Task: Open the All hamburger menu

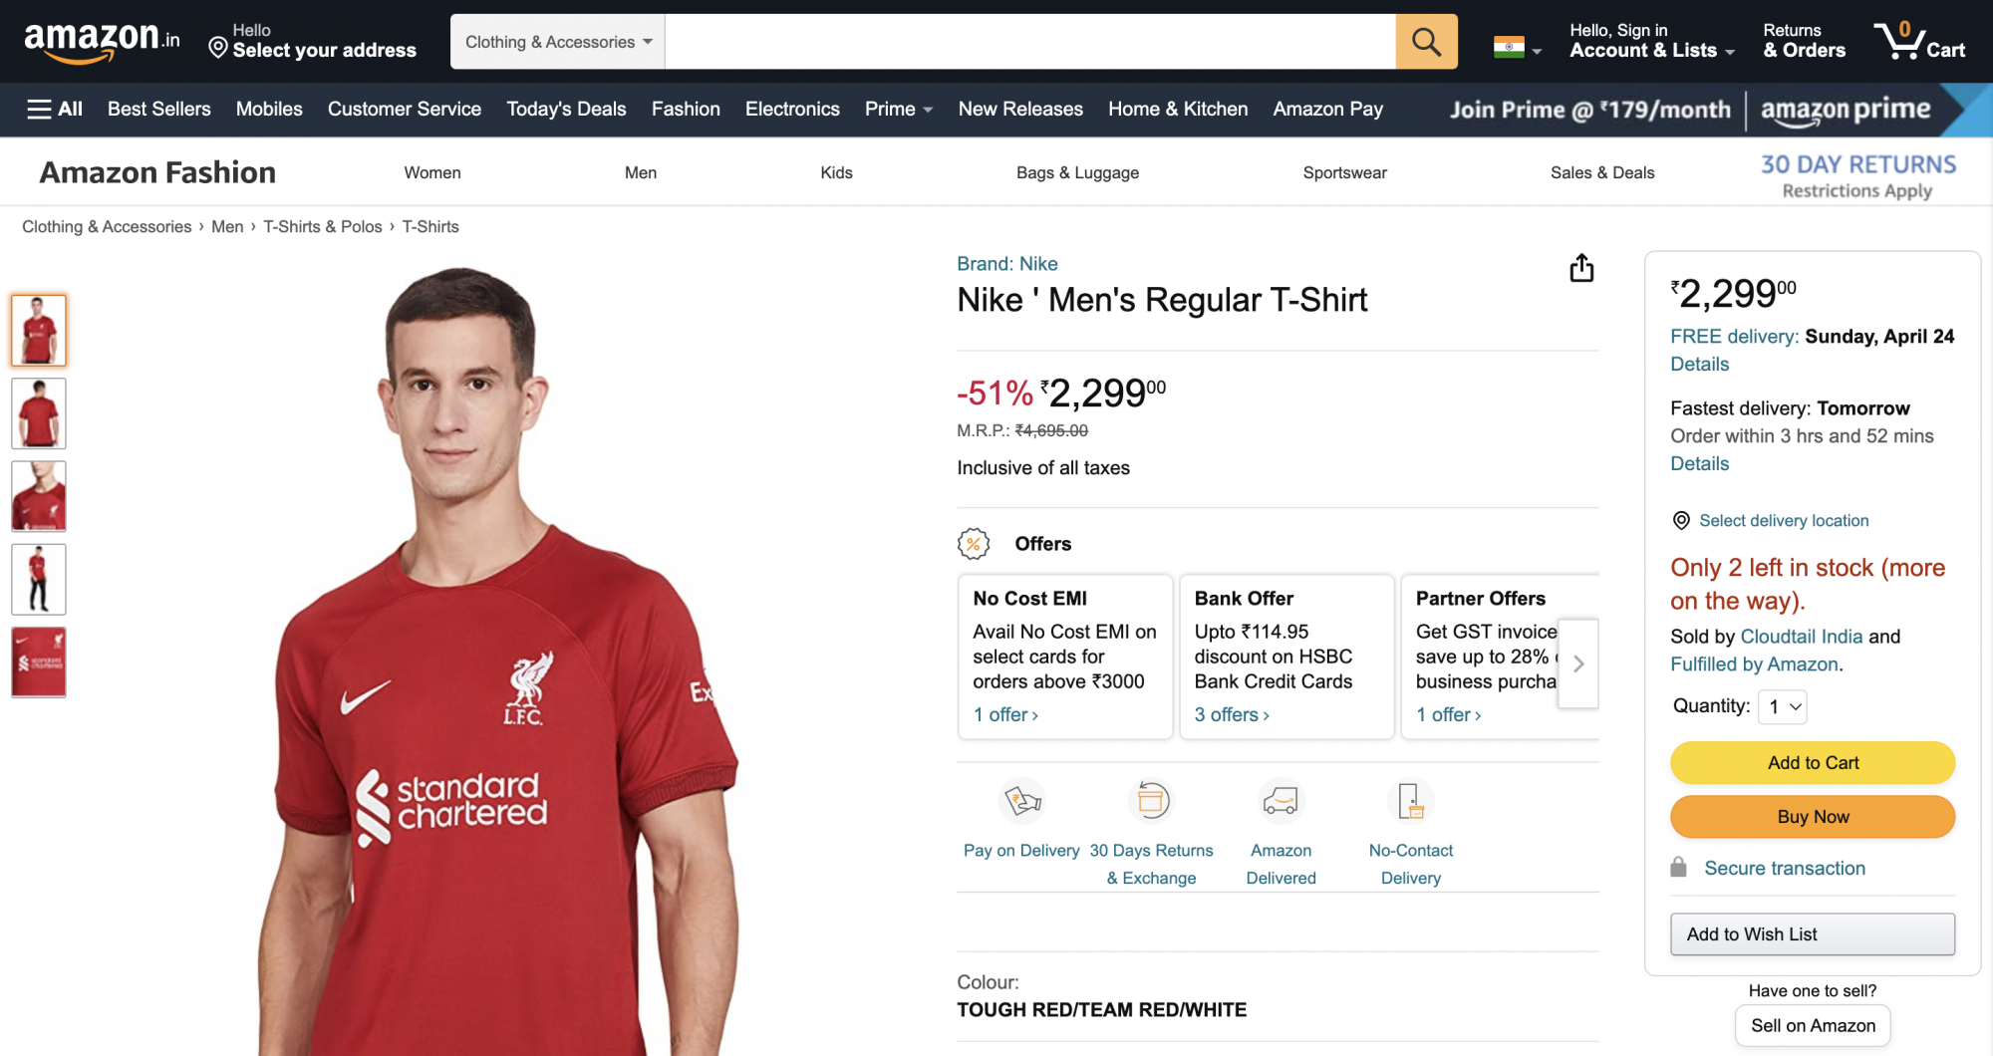Action: click(55, 109)
